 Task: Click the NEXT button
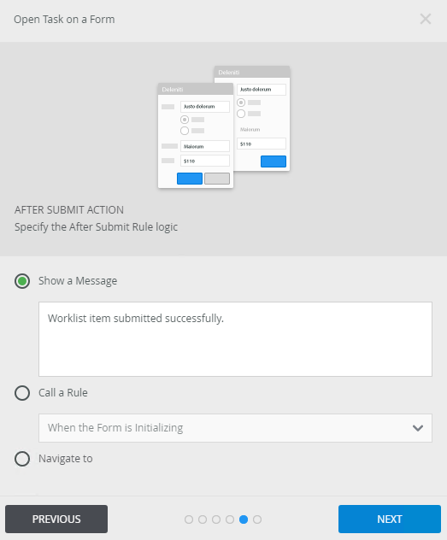pos(390,519)
